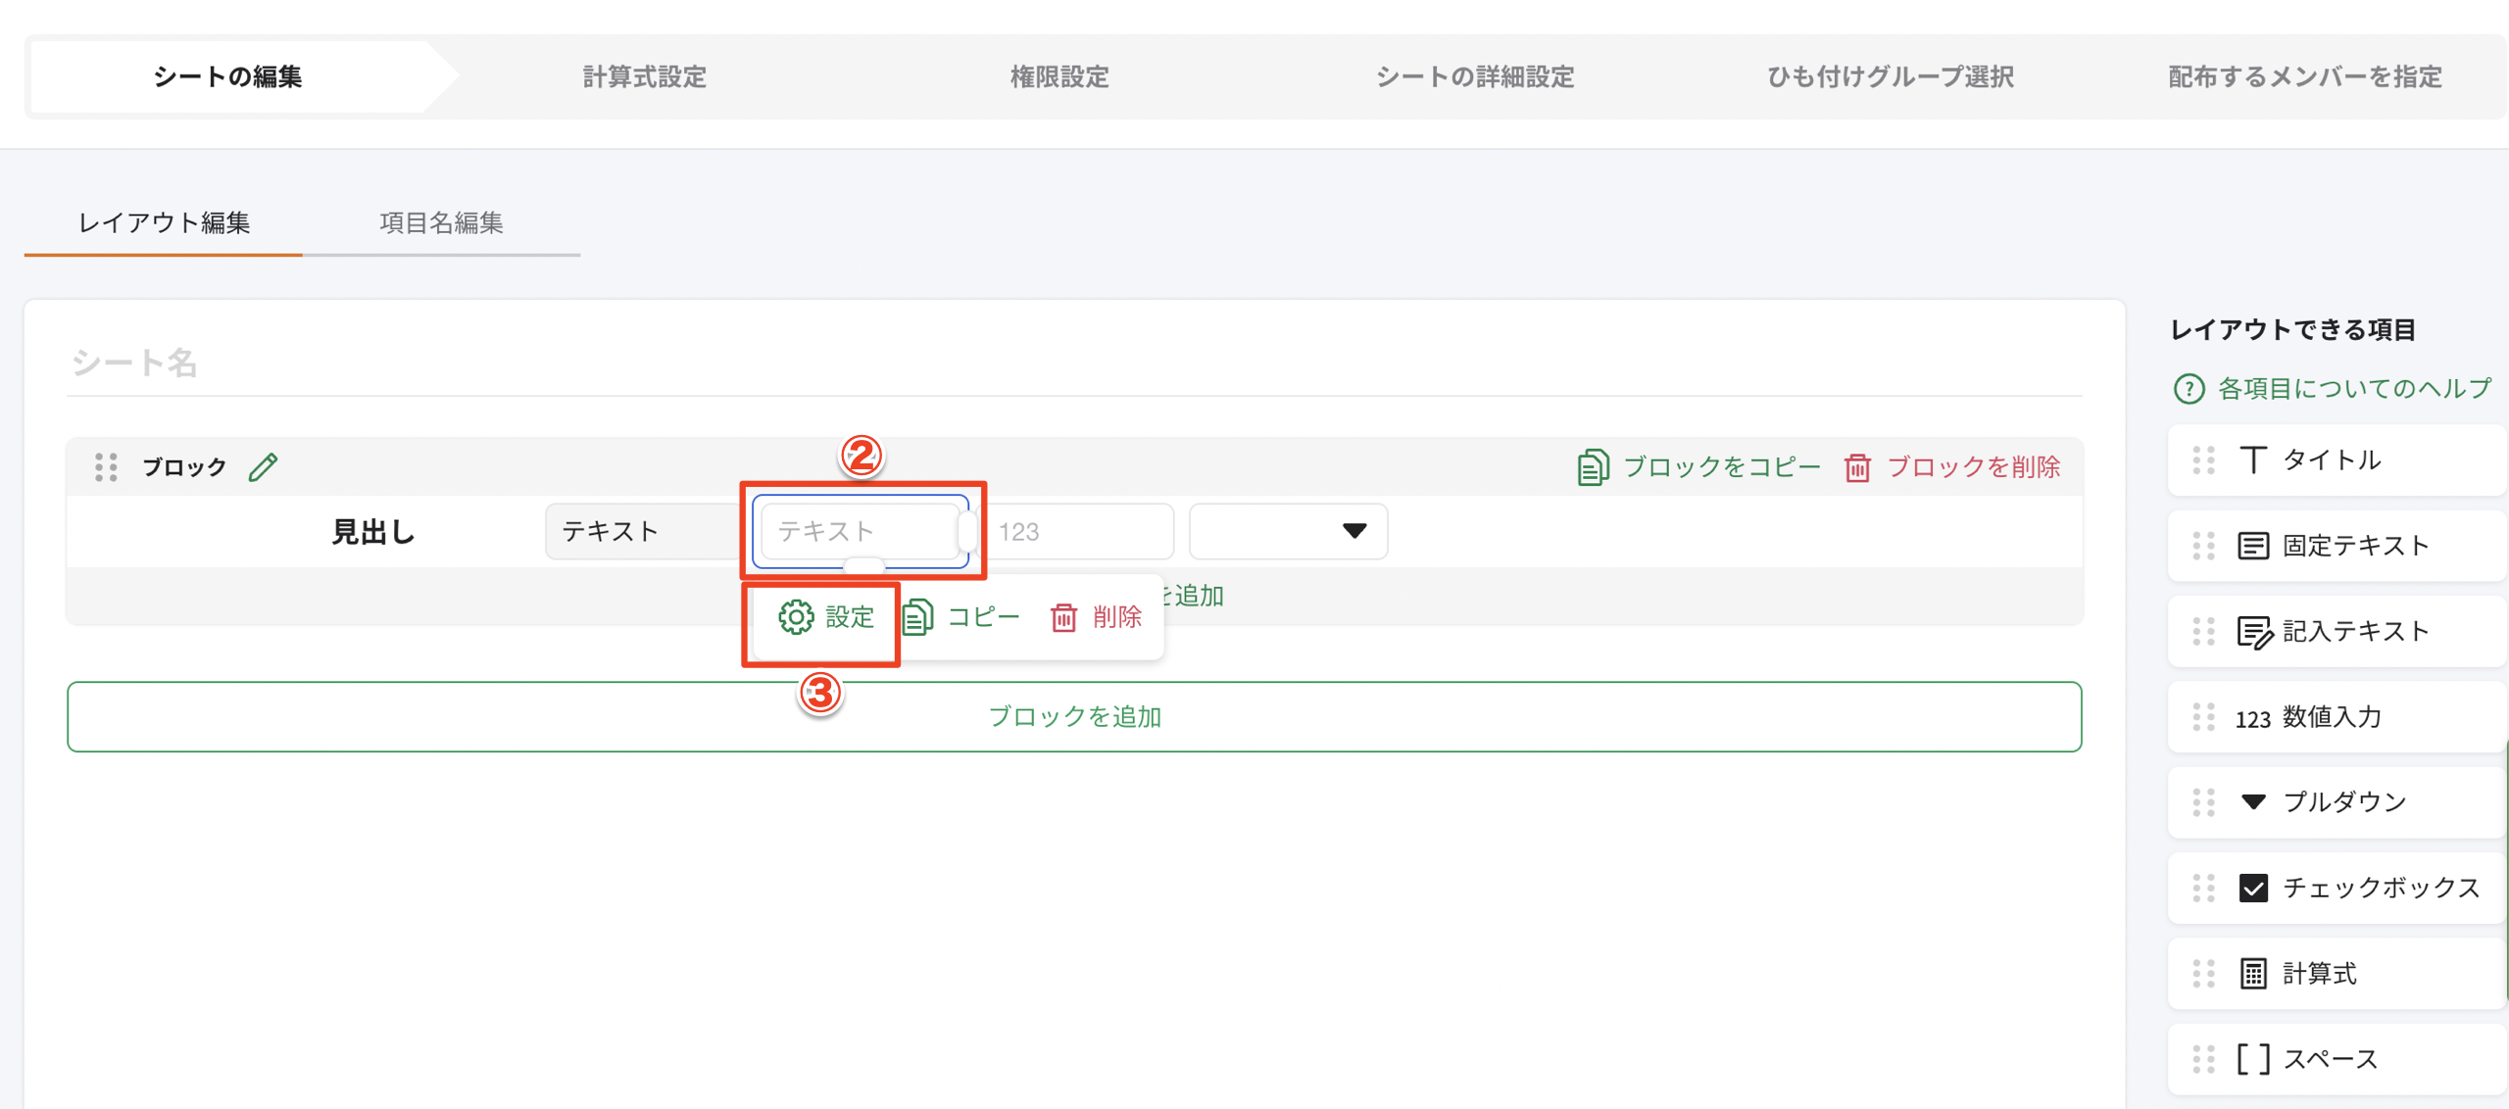Image resolution: width=2509 pixels, height=1109 pixels.
Task: Go to シートの編集 step
Action: 227,76
